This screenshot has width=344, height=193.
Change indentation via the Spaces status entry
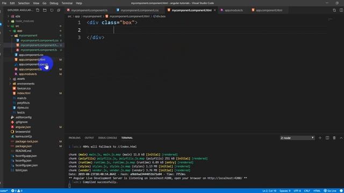pyautogui.click(x=285, y=191)
